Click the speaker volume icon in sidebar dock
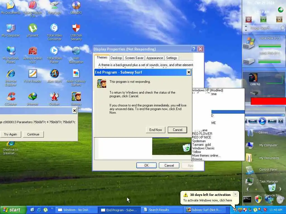This screenshot has height=214, width=286. pyautogui.click(x=280, y=199)
